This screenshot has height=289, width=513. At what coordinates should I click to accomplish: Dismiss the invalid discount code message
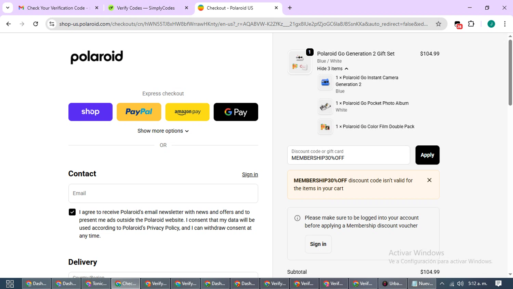429,180
